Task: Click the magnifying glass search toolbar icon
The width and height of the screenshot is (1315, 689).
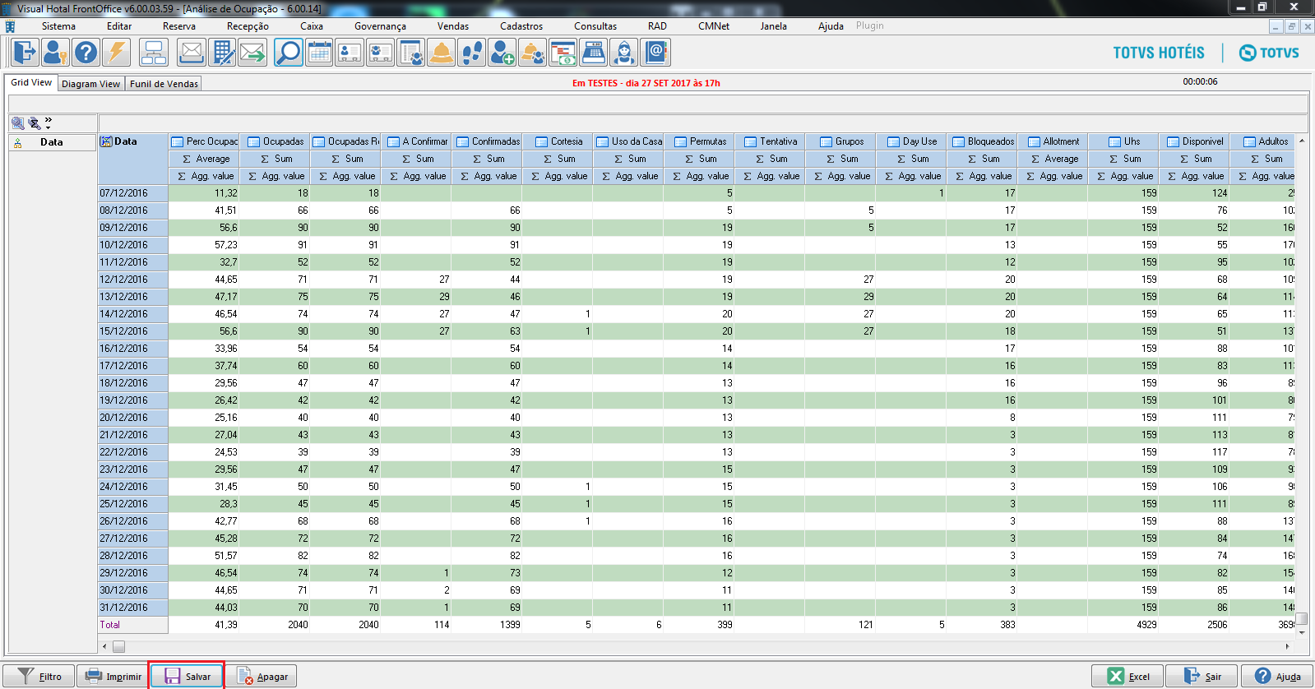Action: [x=289, y=53]
